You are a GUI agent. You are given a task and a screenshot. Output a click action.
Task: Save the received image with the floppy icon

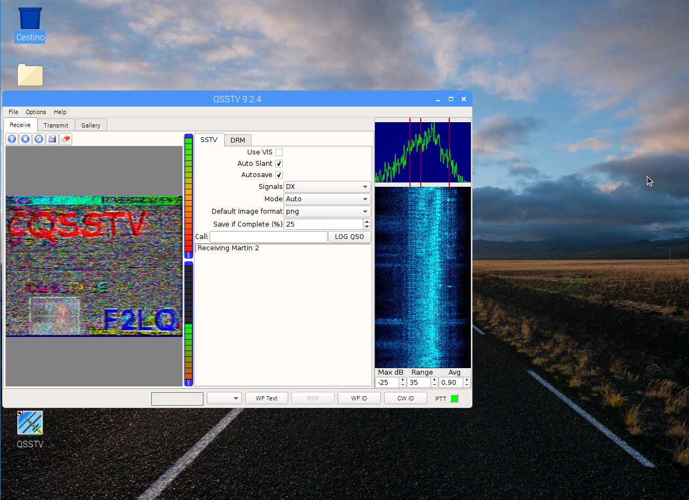tap(52, 139)
